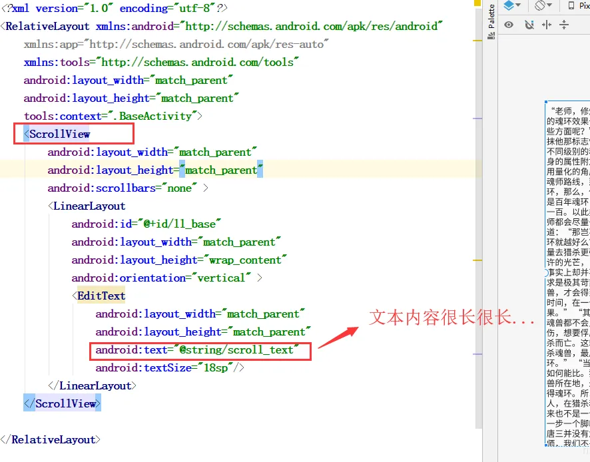The image size is (590, 462).
Task: Click android:text="@string/scroll_text" attribute
Action: pos(197,350)
